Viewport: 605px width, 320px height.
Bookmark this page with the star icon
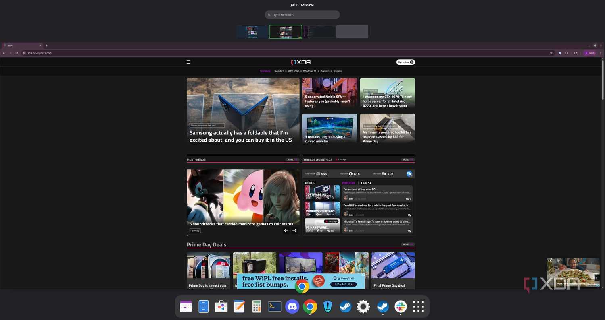[x=551, y=53]
